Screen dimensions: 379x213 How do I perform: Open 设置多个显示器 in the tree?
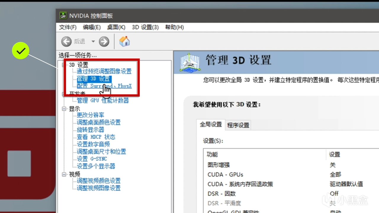[x=96, y=166]
